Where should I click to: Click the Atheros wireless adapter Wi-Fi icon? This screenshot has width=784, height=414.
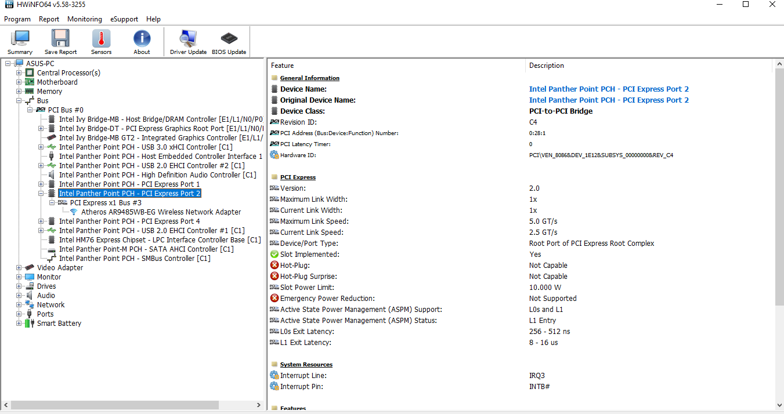click(x=74, y=212)
